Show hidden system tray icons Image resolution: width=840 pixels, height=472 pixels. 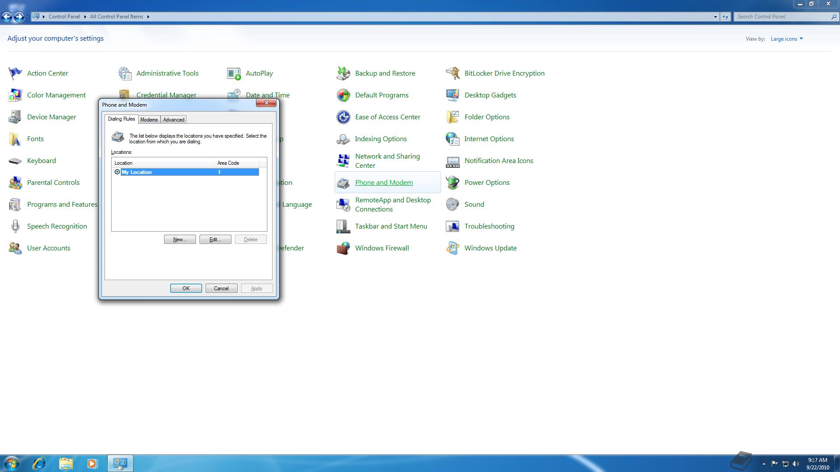pyautogui.click(x=764, y=464)
